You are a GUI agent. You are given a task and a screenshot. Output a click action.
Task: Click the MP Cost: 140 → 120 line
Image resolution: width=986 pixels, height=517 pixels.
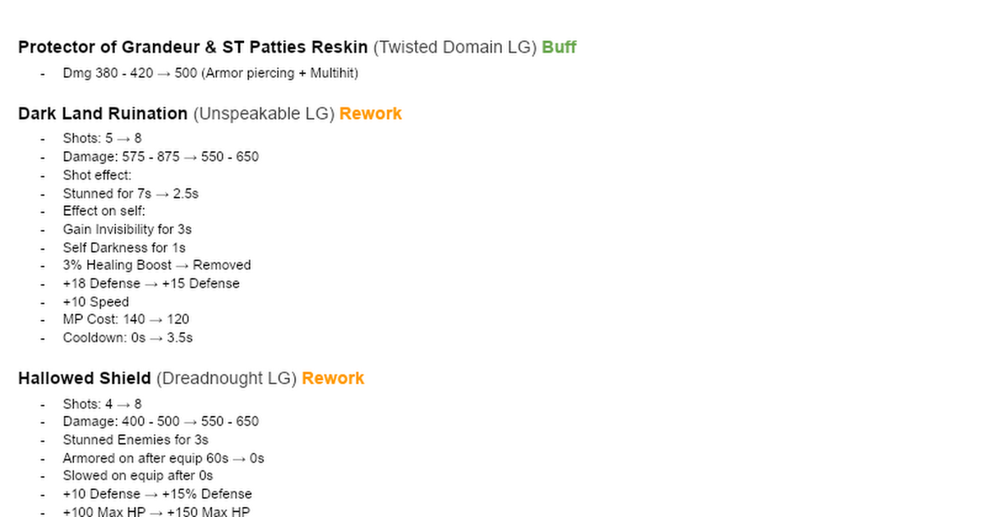click(x=126, y=319)
